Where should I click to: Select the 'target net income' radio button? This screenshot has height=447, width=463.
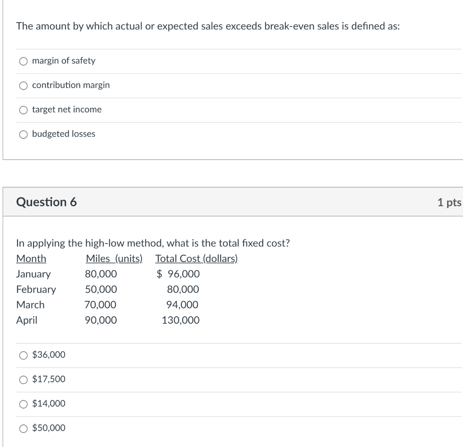[24, 110]
